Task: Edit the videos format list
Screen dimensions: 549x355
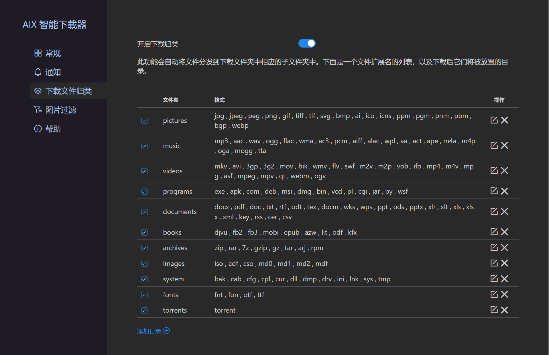Action: pos(494,170)
